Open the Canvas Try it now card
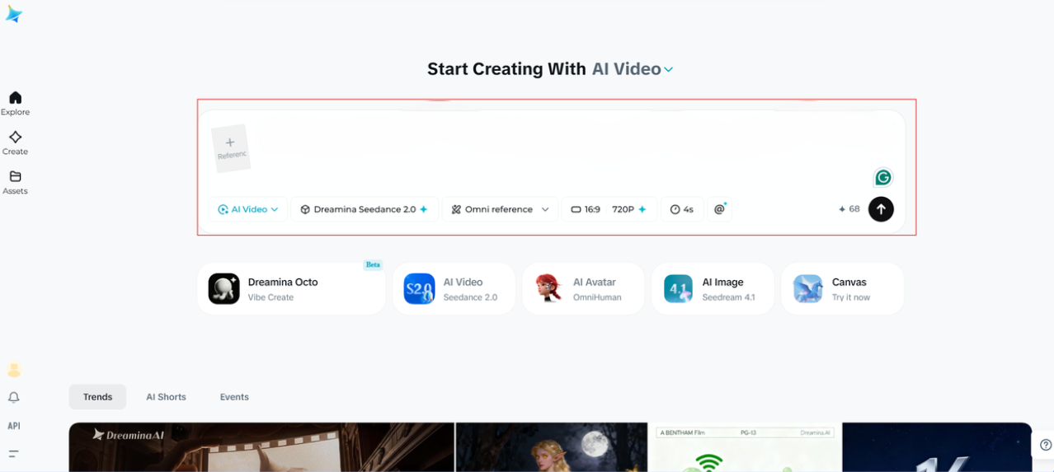The image size is (1054, 472). pyautogui.click(x=842, y=289)
